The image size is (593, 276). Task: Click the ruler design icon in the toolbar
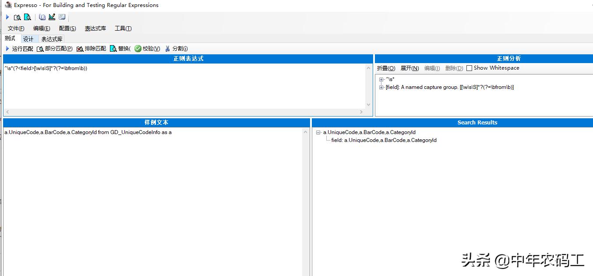pos(52,17)
